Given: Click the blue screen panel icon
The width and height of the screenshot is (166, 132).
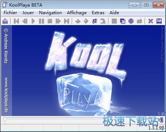Looking at the screenshot, I should pyautogui.click(x=159, y=21).
